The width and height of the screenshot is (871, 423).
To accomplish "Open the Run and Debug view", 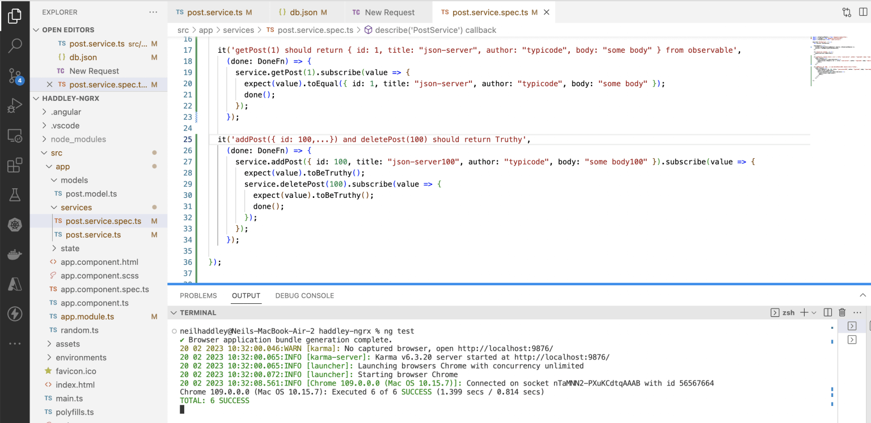I will coord(15,105).
